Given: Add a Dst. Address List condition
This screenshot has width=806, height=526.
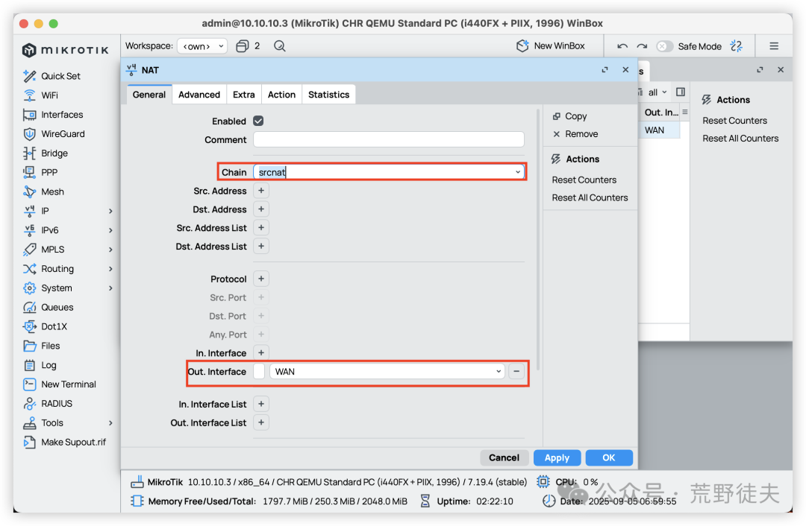Looking at the screenshot, I should (x=261, y=247).
